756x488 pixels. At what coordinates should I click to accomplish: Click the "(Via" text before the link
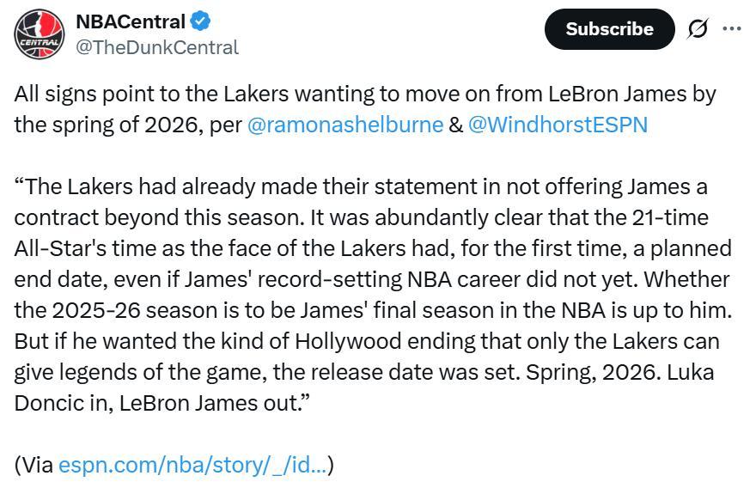click(x=34, y=465)
